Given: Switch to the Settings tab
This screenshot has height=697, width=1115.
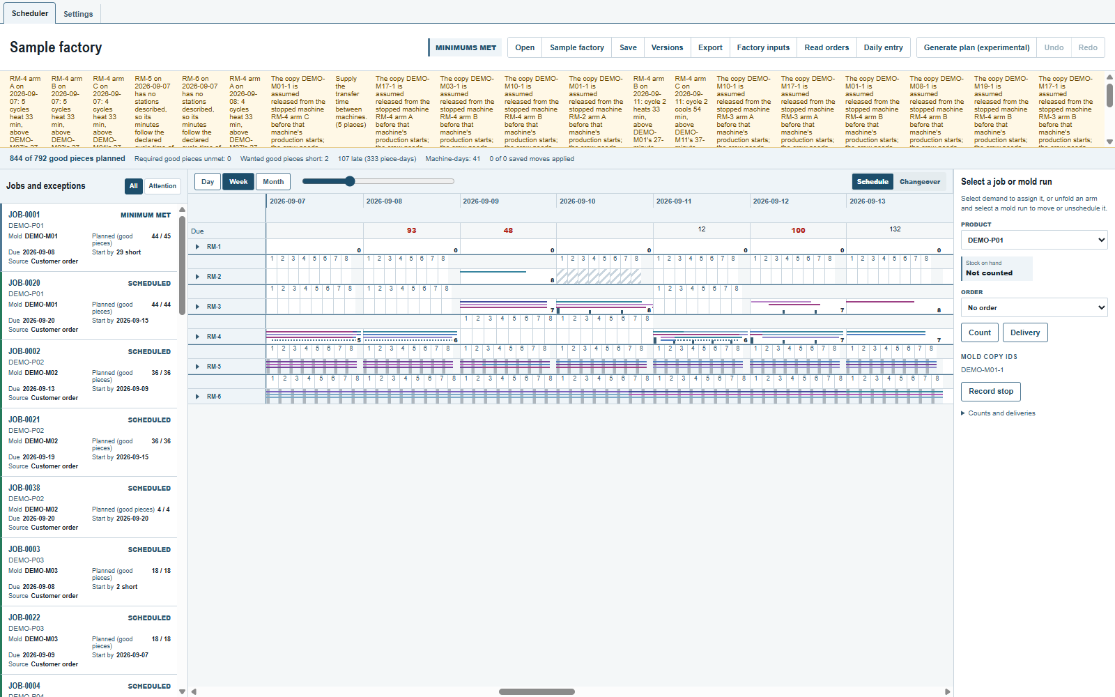Looking at the screenshot, I should click(78, 14).
